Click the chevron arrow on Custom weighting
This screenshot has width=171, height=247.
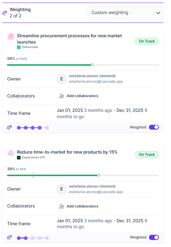[158, 13]
